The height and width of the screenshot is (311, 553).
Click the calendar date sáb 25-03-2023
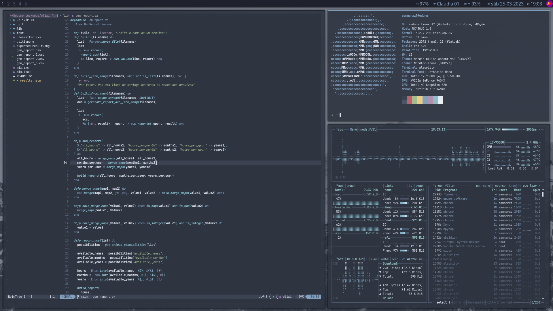coord(505,4)
